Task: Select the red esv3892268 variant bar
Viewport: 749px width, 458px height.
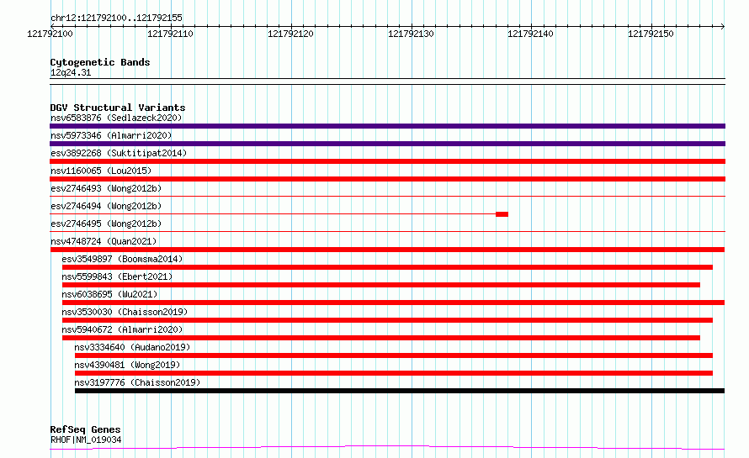Action: [x=387, y=161]
